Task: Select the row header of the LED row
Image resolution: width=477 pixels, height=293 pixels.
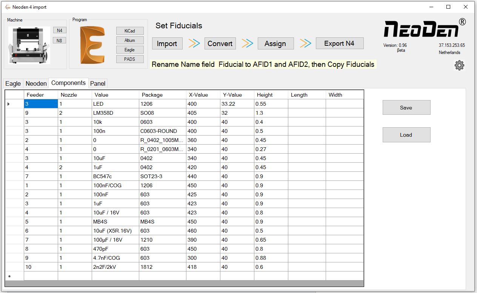Action: click(15, 104)
